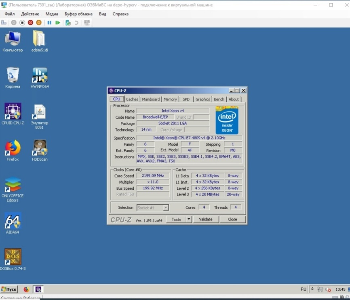Select the CPU tab in CPU-Z

tap(116, 99)
